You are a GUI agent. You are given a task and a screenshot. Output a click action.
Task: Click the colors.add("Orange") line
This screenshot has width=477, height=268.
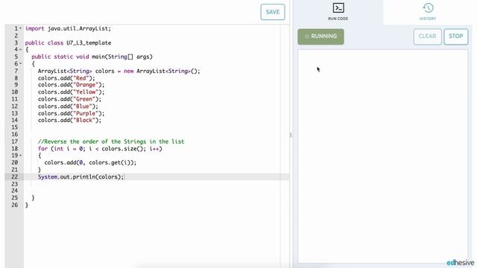click(x=72, y=85)
